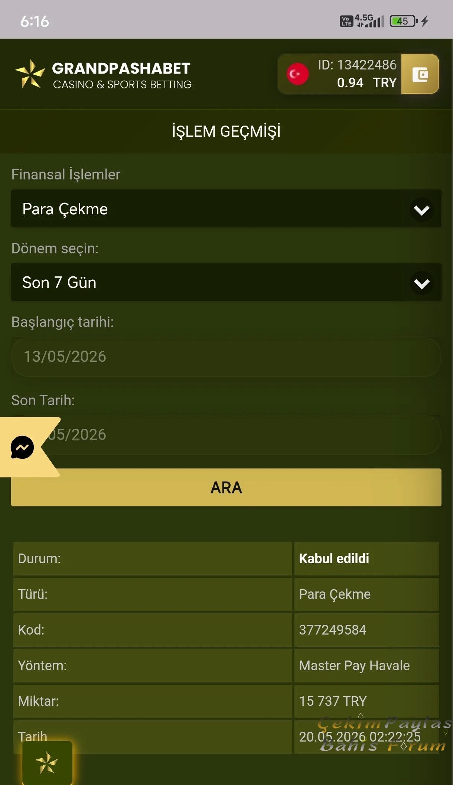This screenshot has width=453, height=785.
Task: Tap the İŞLEM GEÇMİŞİ page header
Action: (226, 131)
